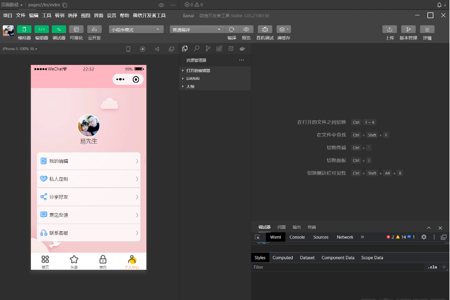The image size is (450, 300).
Task: Switch to the Console tab
Action: (297, 237)
